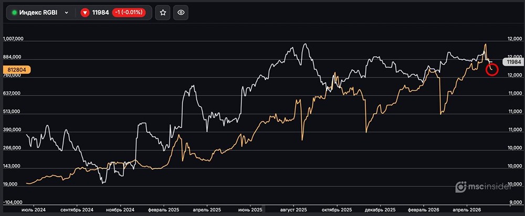525x216 pixels.
Task: Select the август 2025 time axis label
Action: tap(293, 210)
